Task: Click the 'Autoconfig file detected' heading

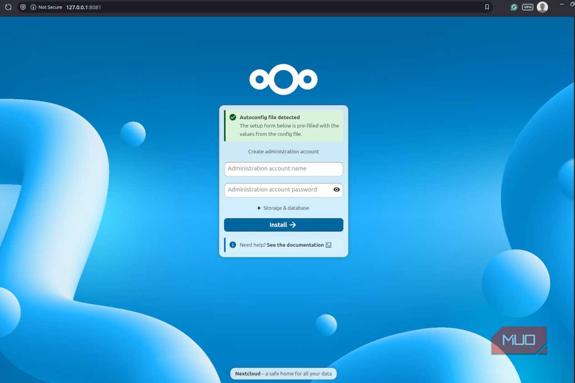Action: tap(270, 117)
